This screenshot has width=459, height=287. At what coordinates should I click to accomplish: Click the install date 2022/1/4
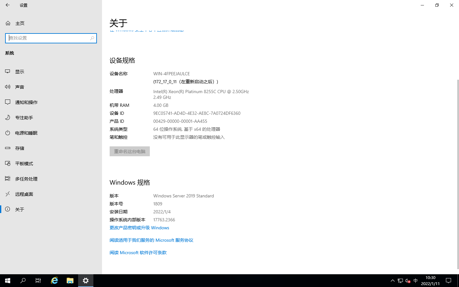(162, 212)
